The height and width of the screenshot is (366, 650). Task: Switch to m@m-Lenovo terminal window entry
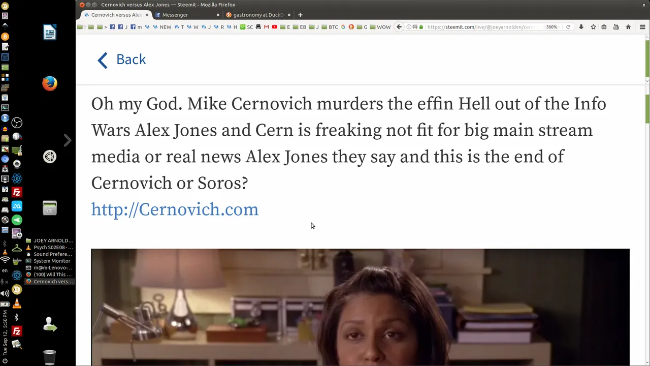click(49, 268)
